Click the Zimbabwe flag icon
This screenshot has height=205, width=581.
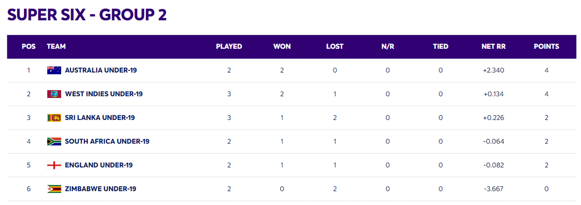(54, 189)
